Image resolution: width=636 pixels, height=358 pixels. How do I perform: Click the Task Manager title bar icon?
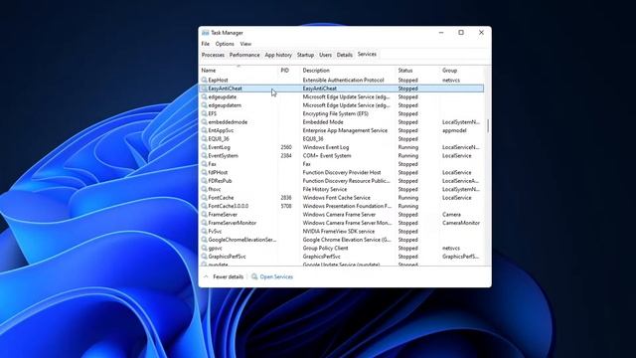[x=206, y=33]
